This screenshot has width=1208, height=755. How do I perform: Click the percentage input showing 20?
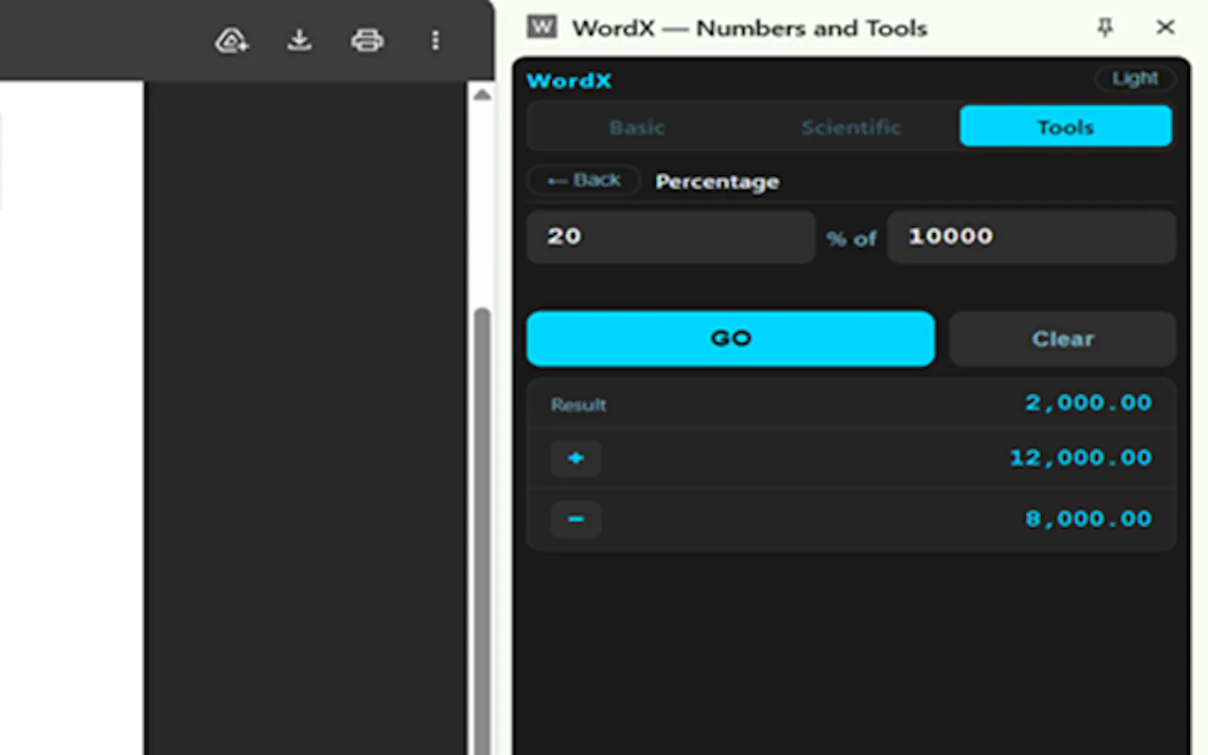(670, 236)
